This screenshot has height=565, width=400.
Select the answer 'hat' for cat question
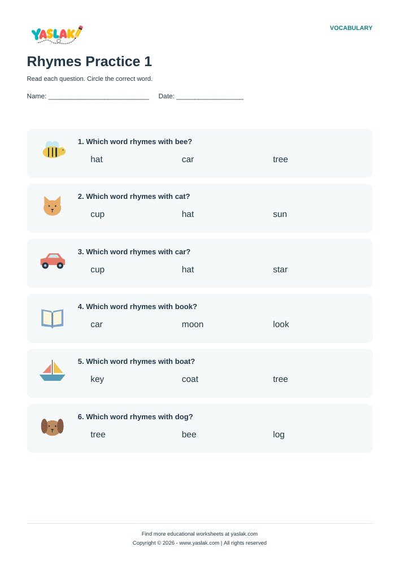188,214
